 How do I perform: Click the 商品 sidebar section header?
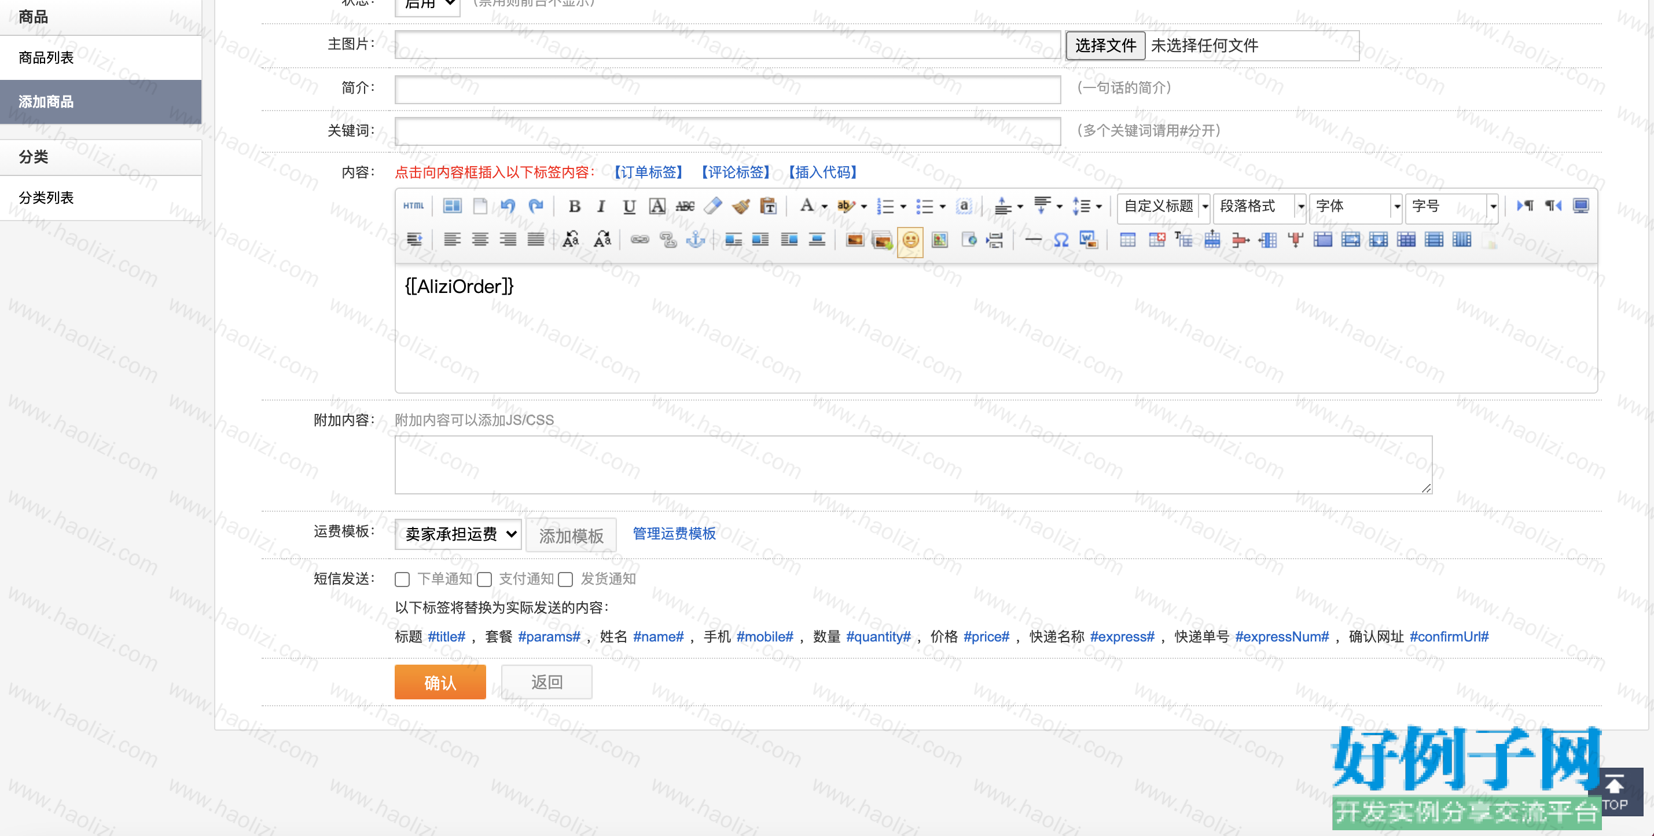pos(101,17)
